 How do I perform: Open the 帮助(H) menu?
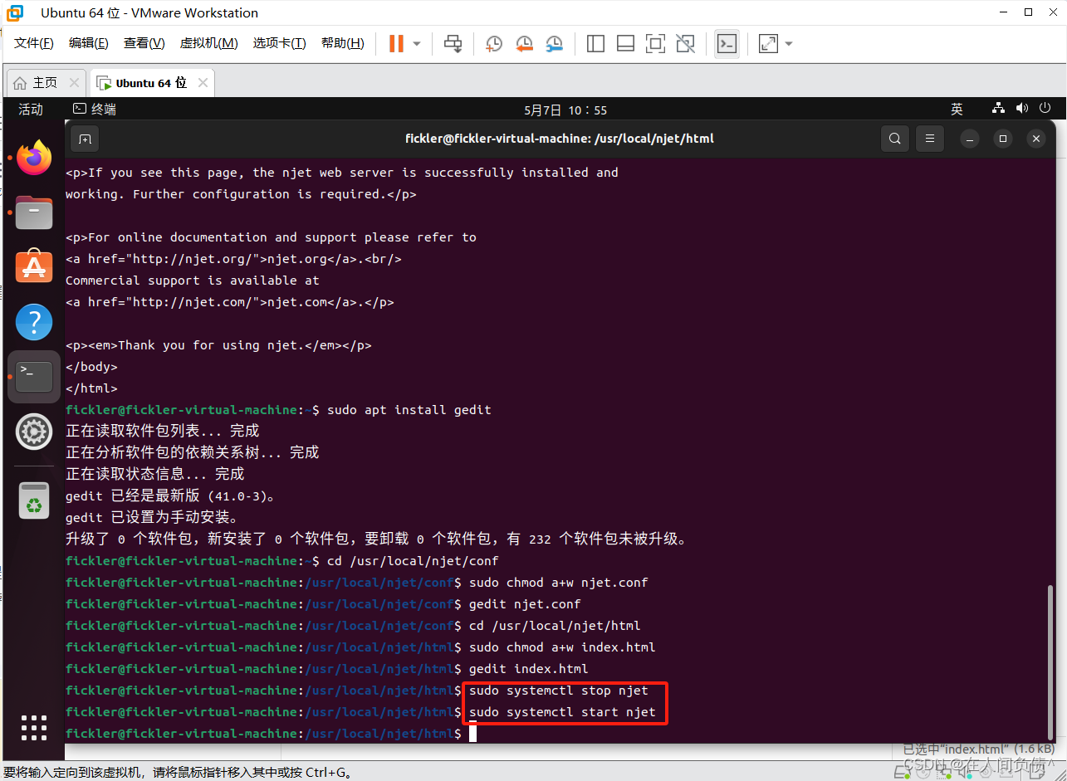343,43
